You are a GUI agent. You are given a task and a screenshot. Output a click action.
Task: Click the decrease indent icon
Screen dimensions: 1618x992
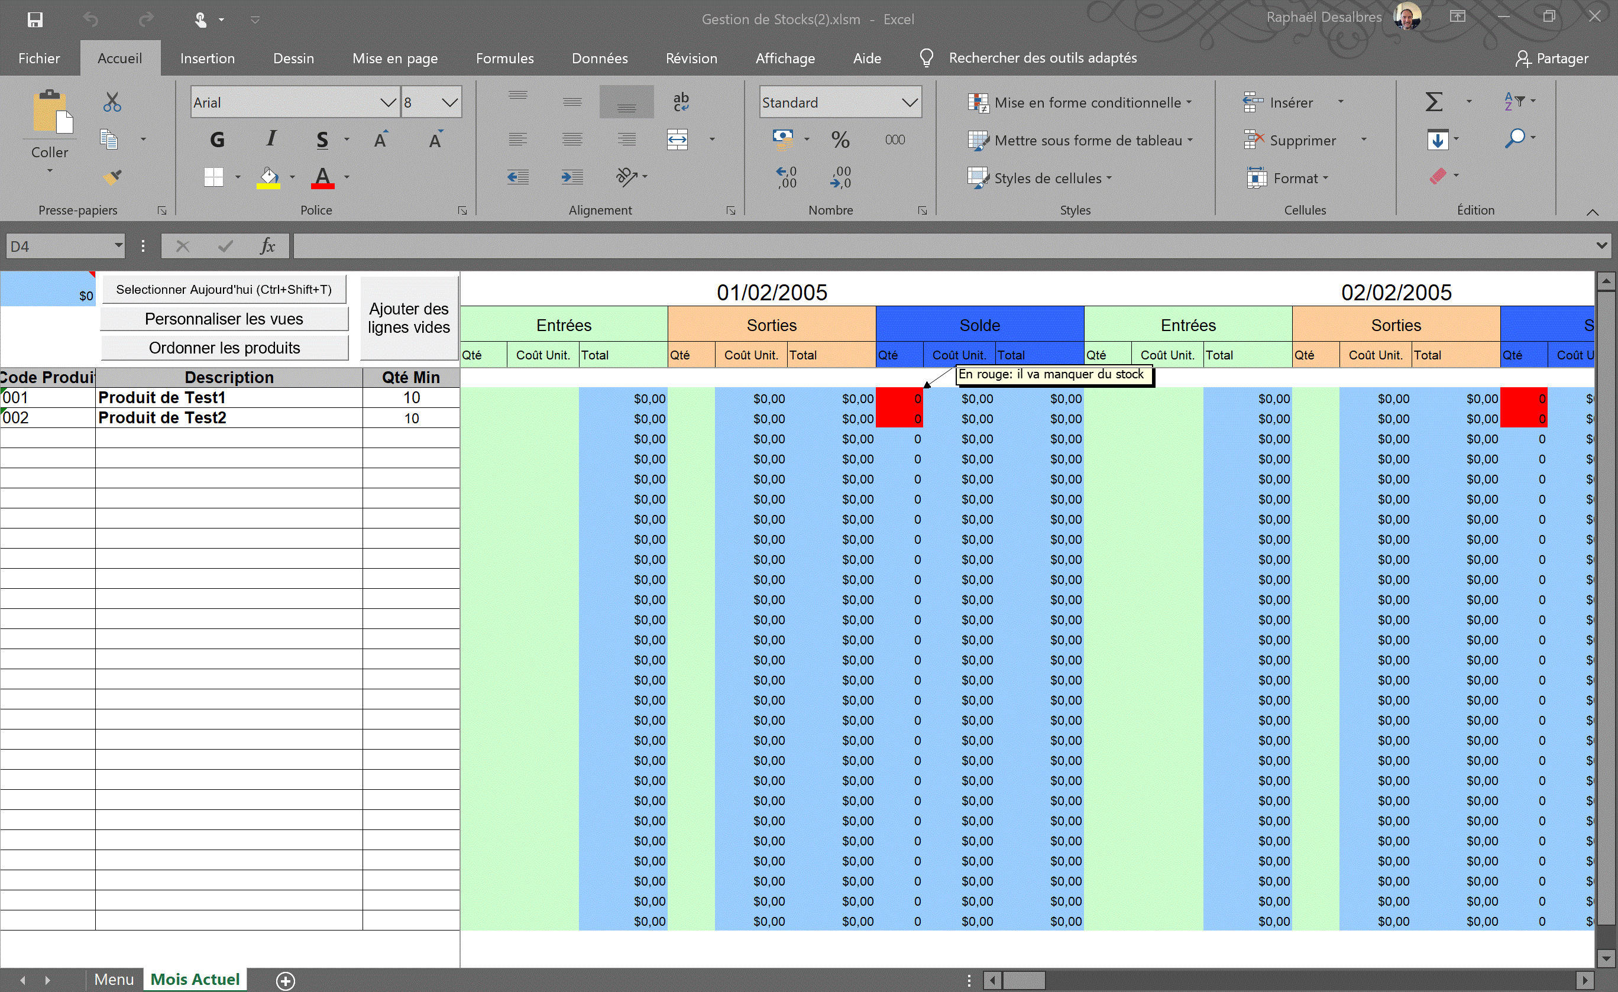click(x=517, y=177)
